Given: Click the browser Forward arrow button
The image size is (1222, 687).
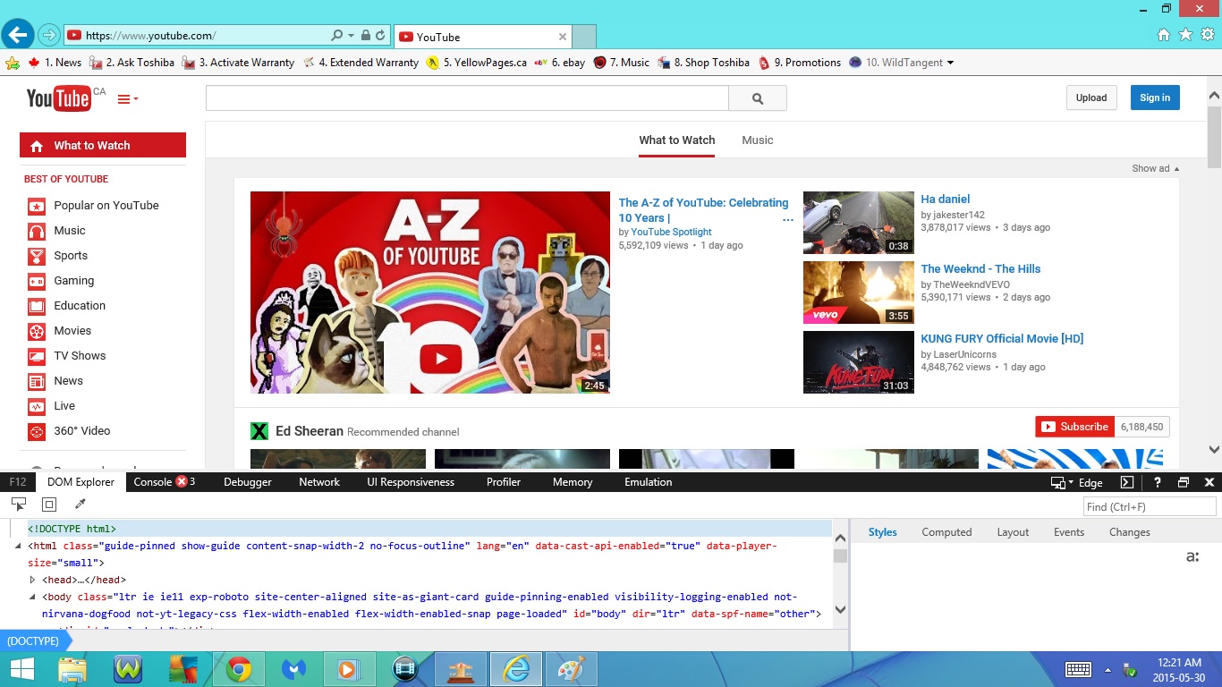Looking at the screenshot, I should pyautogui.click(x=48, y=36).
